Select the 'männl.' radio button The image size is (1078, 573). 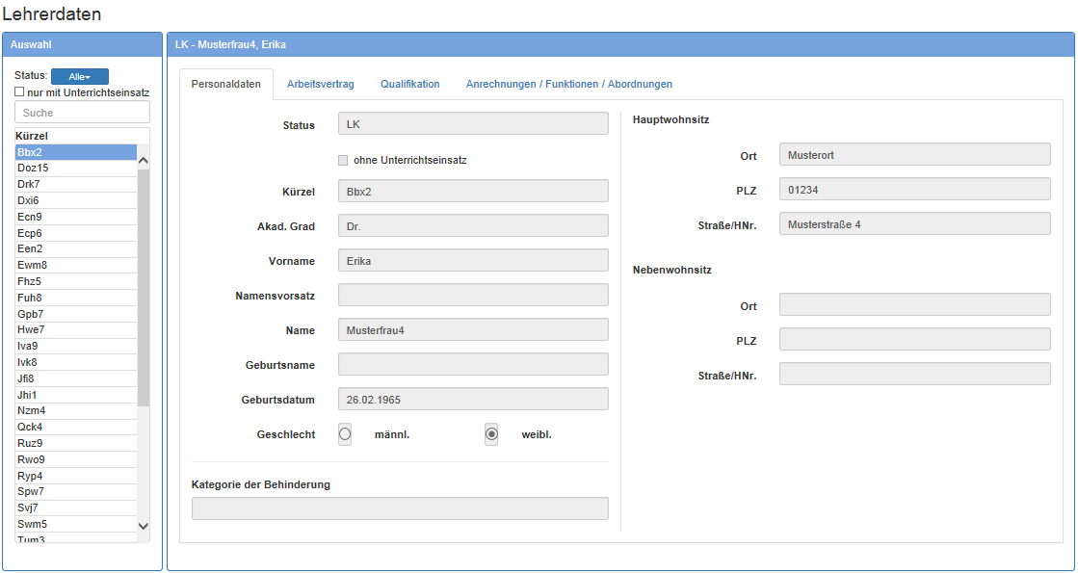345,434
